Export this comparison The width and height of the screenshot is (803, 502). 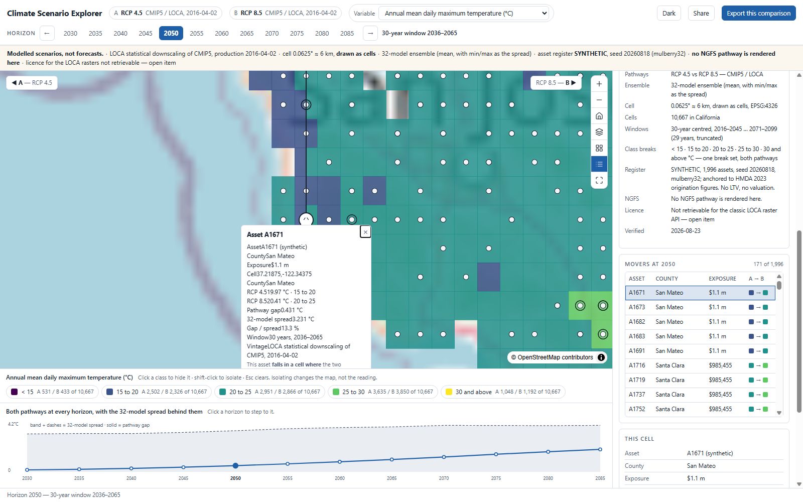759,14
